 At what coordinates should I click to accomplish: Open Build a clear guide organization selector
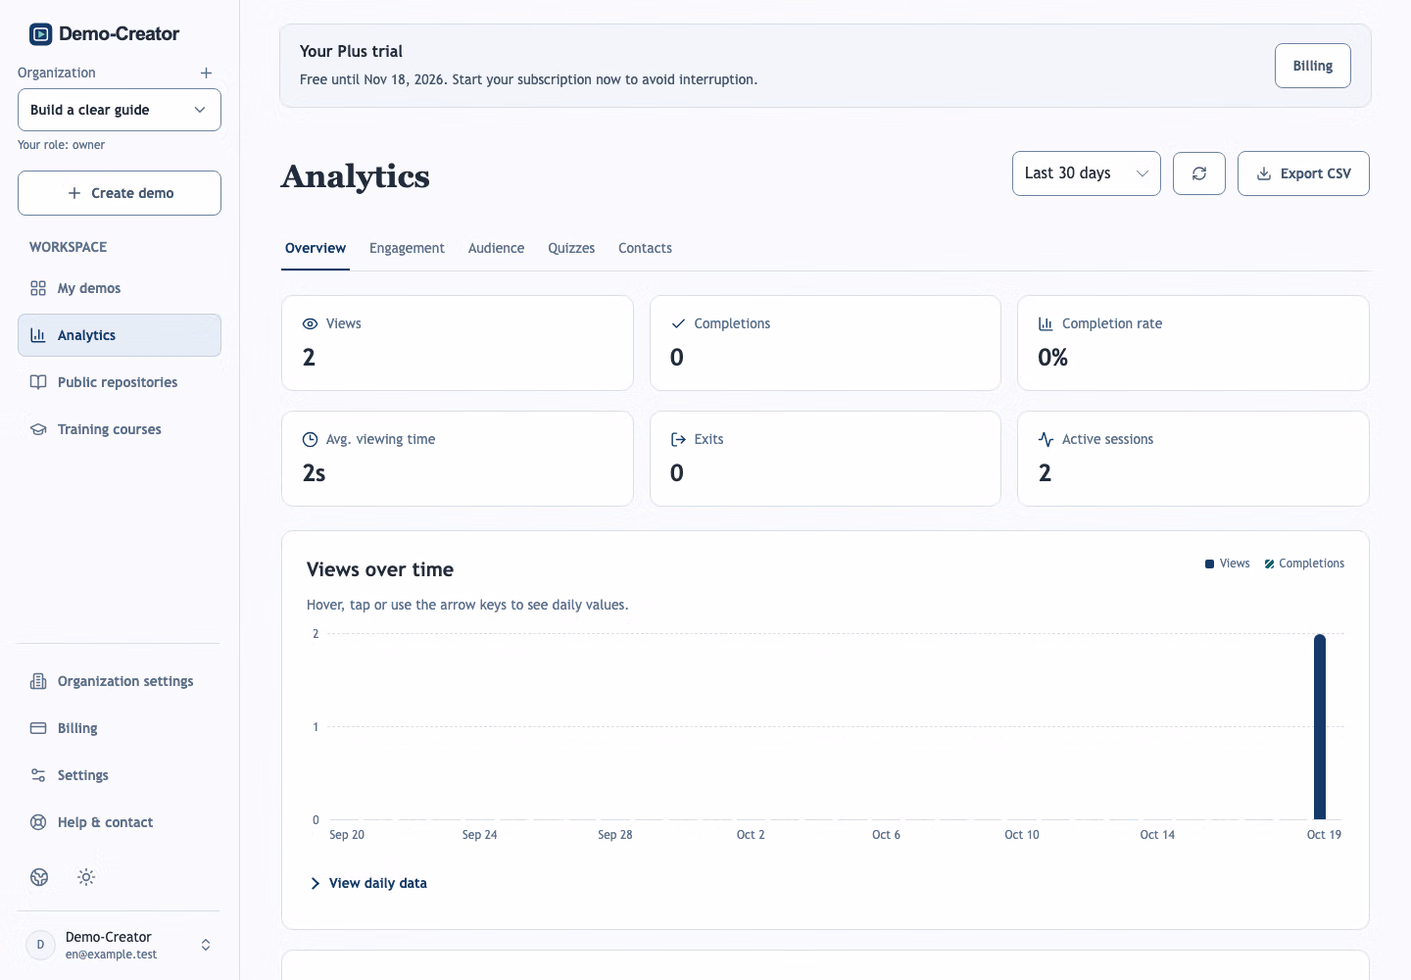point(120,110)
